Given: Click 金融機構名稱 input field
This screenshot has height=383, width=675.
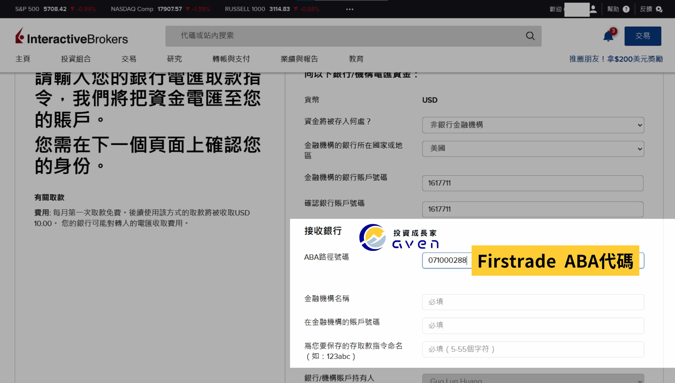Looking at the screenshot, I should point(533,302).
